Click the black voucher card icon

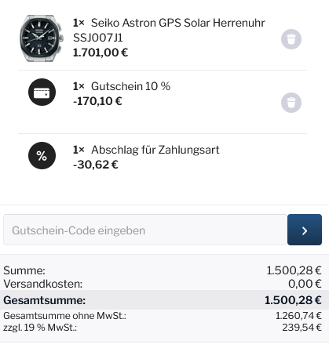42,92
